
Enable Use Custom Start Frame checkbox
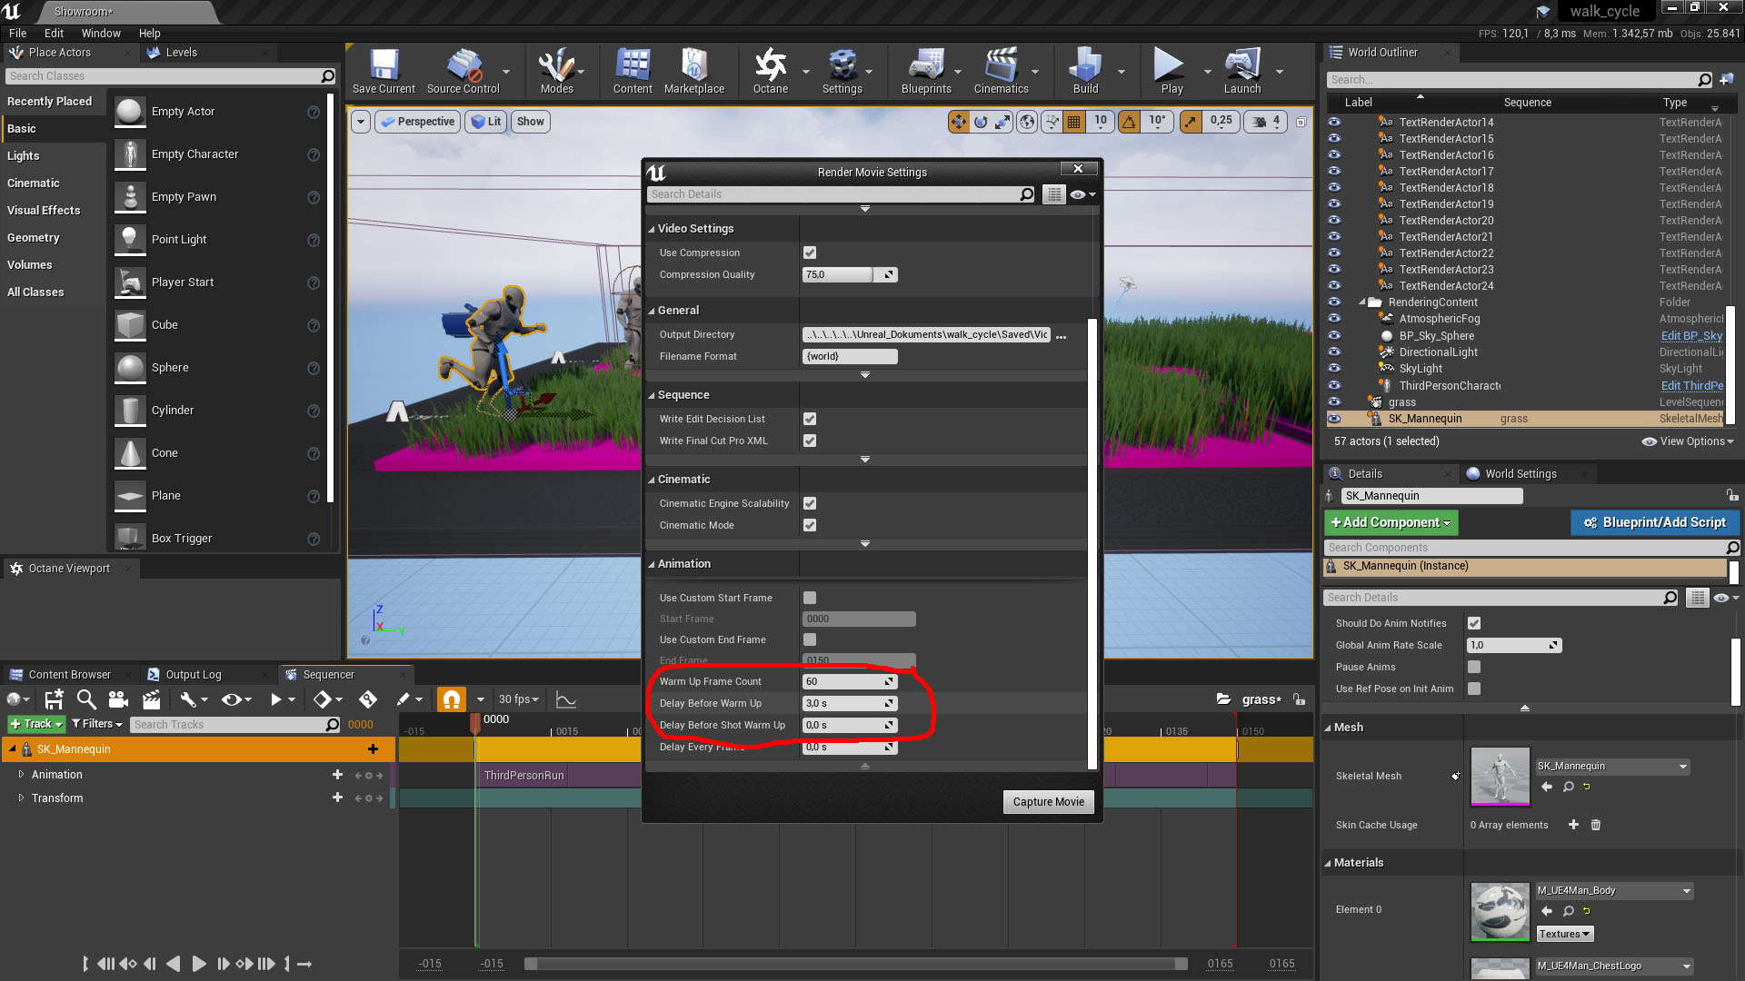click(810, 598)
